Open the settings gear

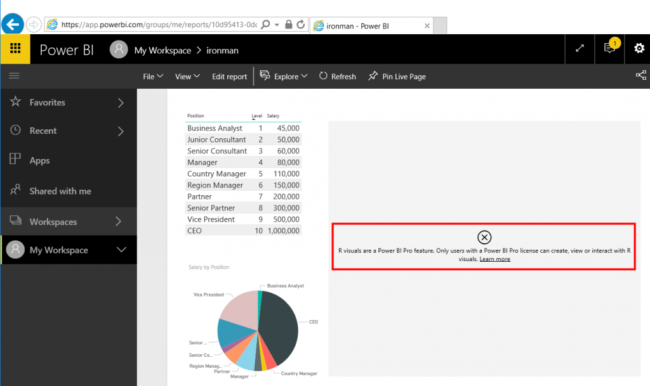pos(639,48)
